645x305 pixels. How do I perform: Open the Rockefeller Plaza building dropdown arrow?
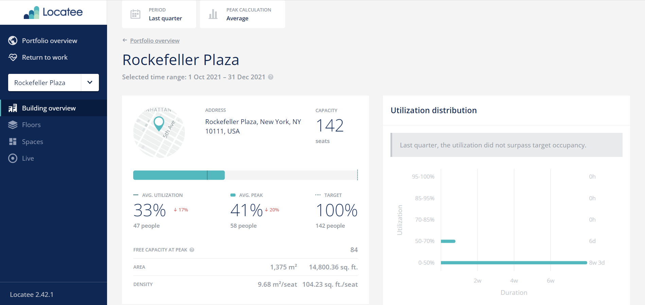click(90, 82)
